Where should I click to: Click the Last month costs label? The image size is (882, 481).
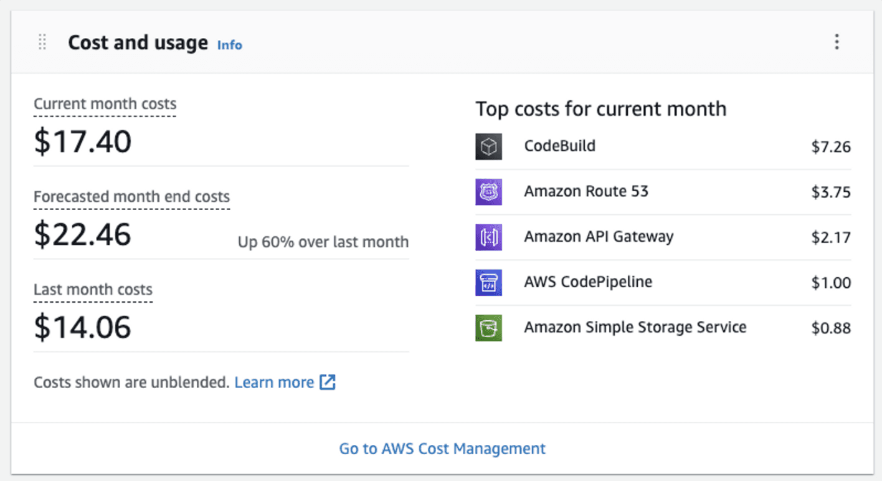pos(93,290)
